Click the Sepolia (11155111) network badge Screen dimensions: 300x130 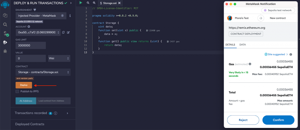[30, 22]
